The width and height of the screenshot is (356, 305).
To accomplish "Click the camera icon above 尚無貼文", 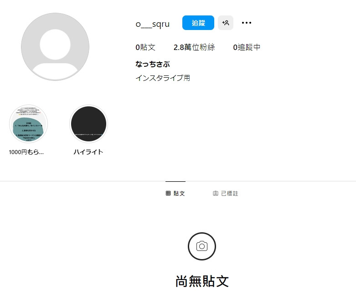I will point(202,246).
